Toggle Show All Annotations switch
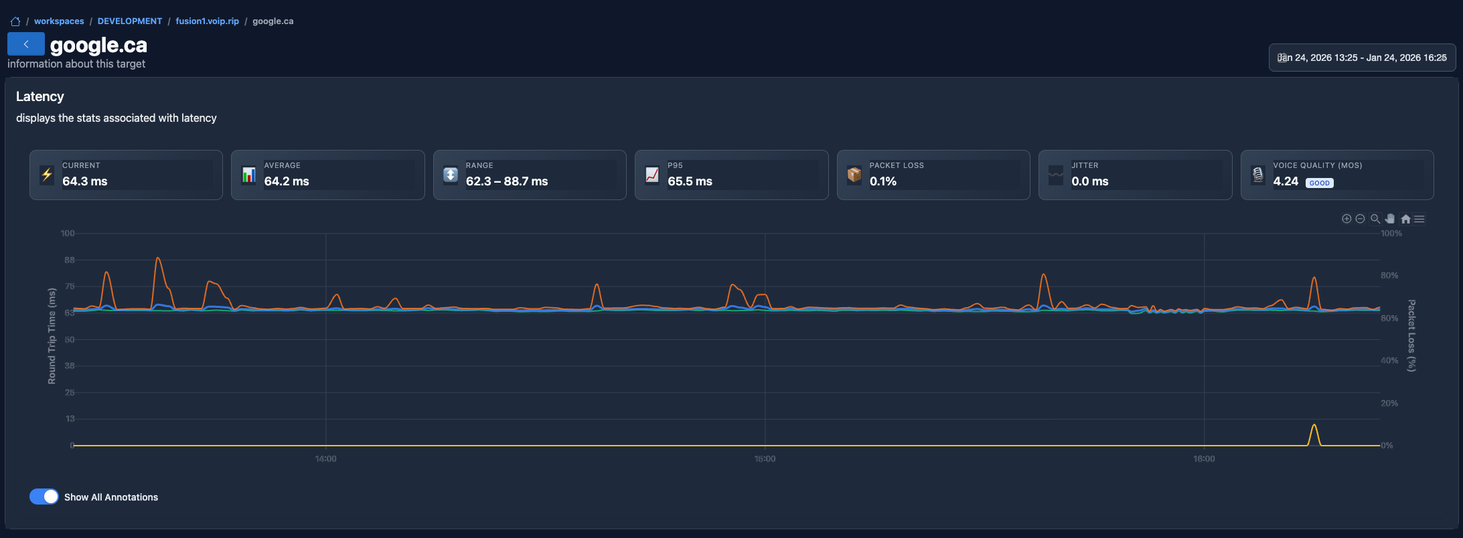The height and width of the screenshot is (538, 1463). pos(44,497)
